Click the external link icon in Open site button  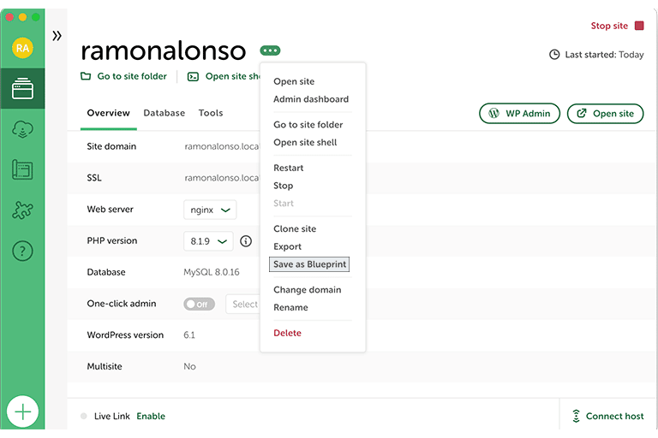(x=582, y=113)
